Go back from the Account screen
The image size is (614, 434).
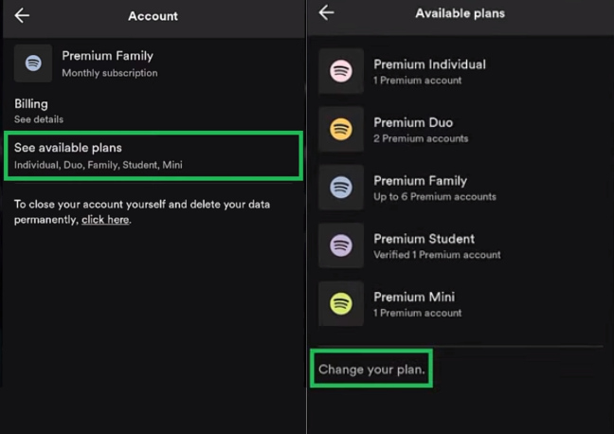[22, 16]
